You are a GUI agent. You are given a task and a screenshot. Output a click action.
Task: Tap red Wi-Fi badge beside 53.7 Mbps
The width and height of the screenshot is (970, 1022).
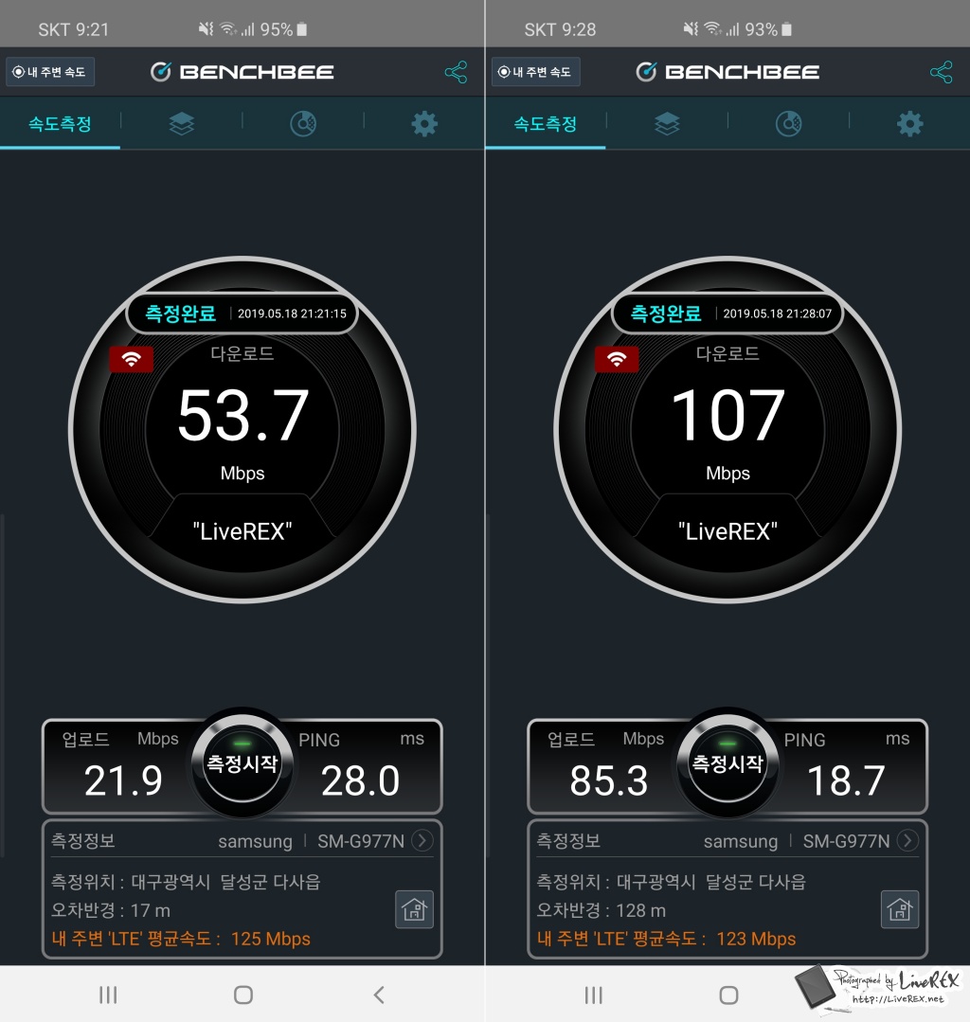click(x=131, y=358)
